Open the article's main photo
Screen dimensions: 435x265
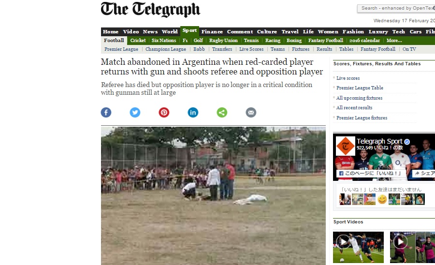pos(213,196)
